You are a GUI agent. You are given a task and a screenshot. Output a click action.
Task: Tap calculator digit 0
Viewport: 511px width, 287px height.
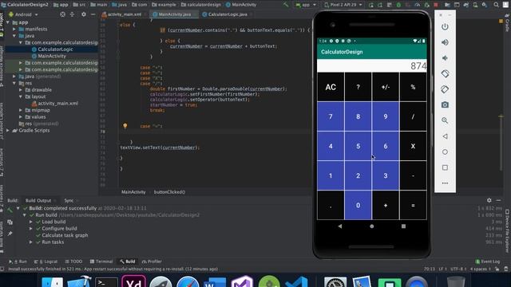pos(358,206)
